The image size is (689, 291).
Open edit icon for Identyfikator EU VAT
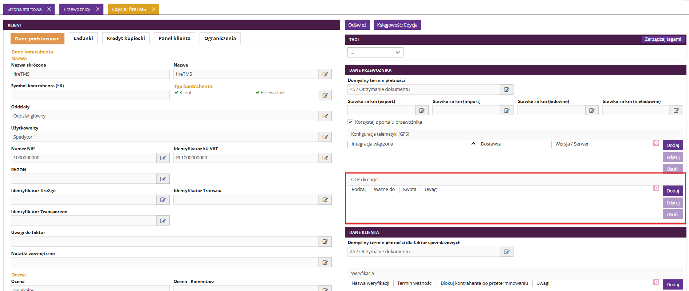point(325,158)
